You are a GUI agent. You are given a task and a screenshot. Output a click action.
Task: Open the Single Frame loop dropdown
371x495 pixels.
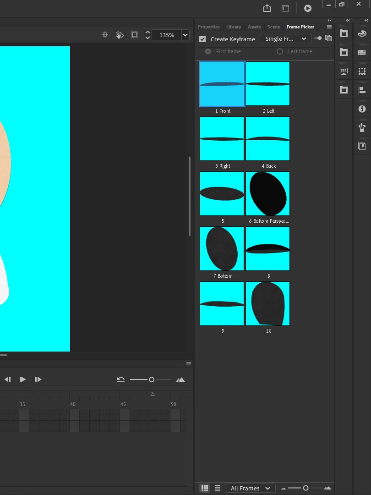[x=286, y=38]
